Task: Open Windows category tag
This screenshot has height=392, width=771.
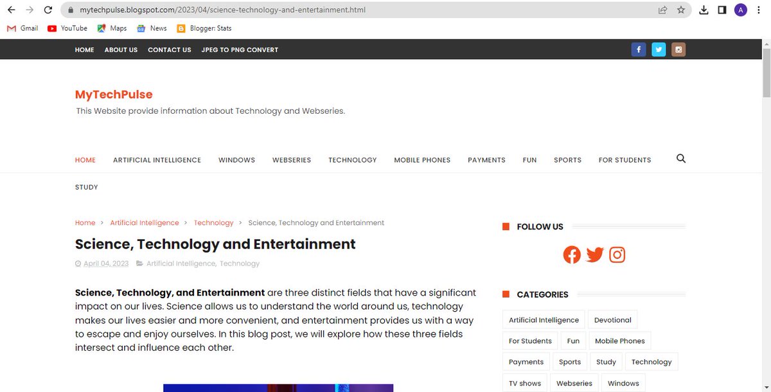Action: (x=623, y=383)
